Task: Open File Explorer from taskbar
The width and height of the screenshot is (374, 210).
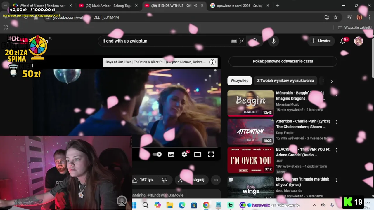Action: (x=170, y=205)
